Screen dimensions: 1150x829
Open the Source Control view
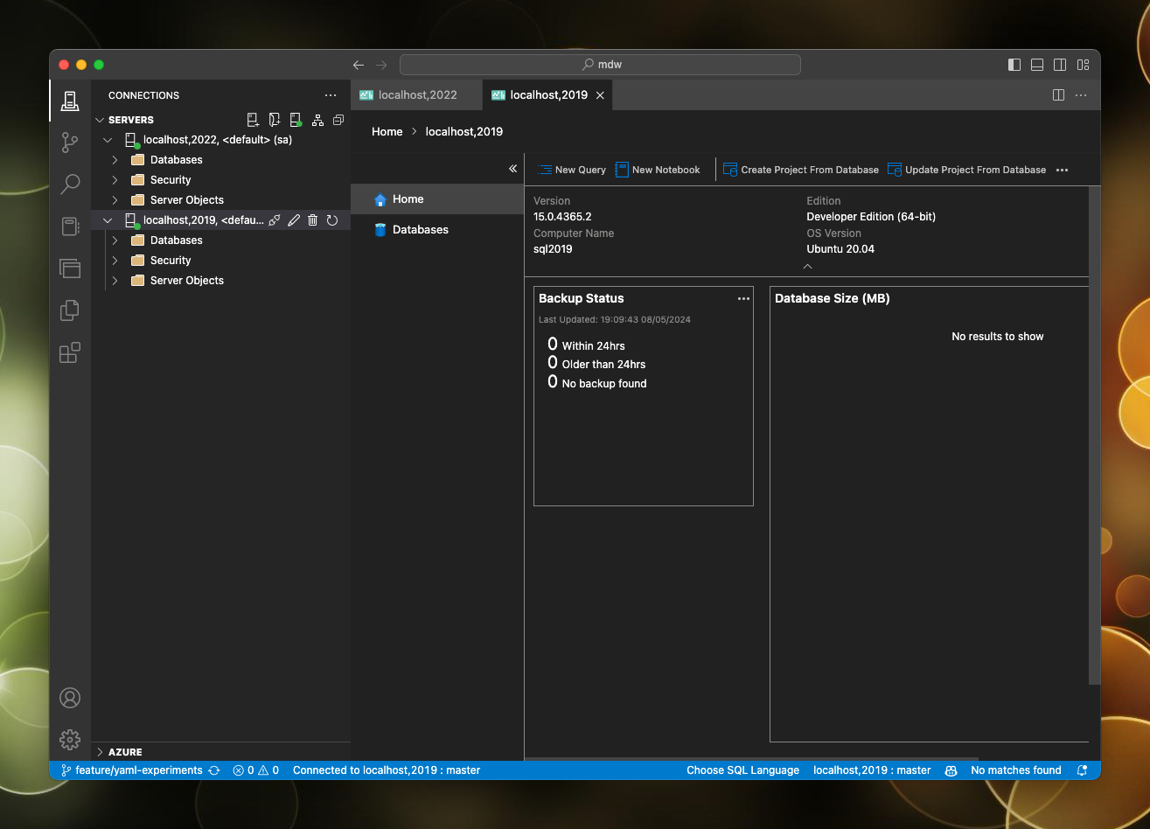point(70,143)
